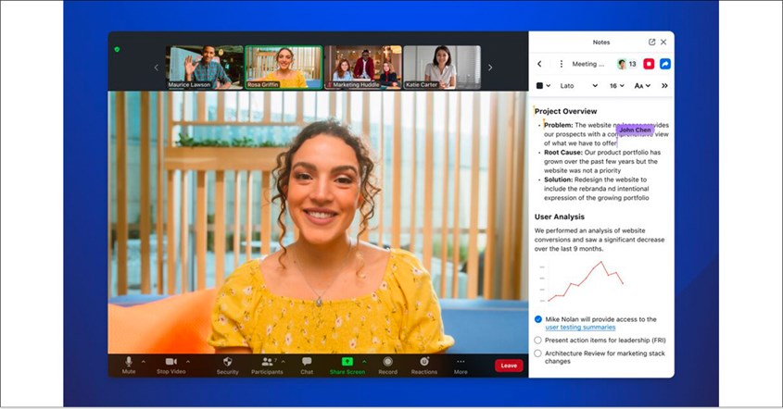
Task: Expand Share Screen options arrow
Action: (x=364, y=362)
